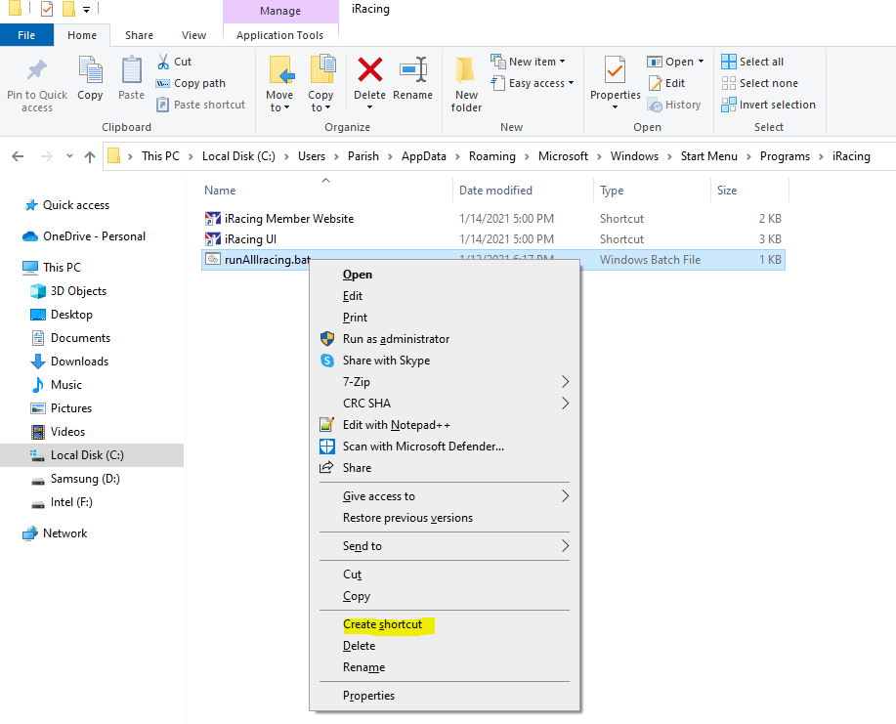Switch to the Share tab
Screen dimensions: 896x724
point(139,35)
